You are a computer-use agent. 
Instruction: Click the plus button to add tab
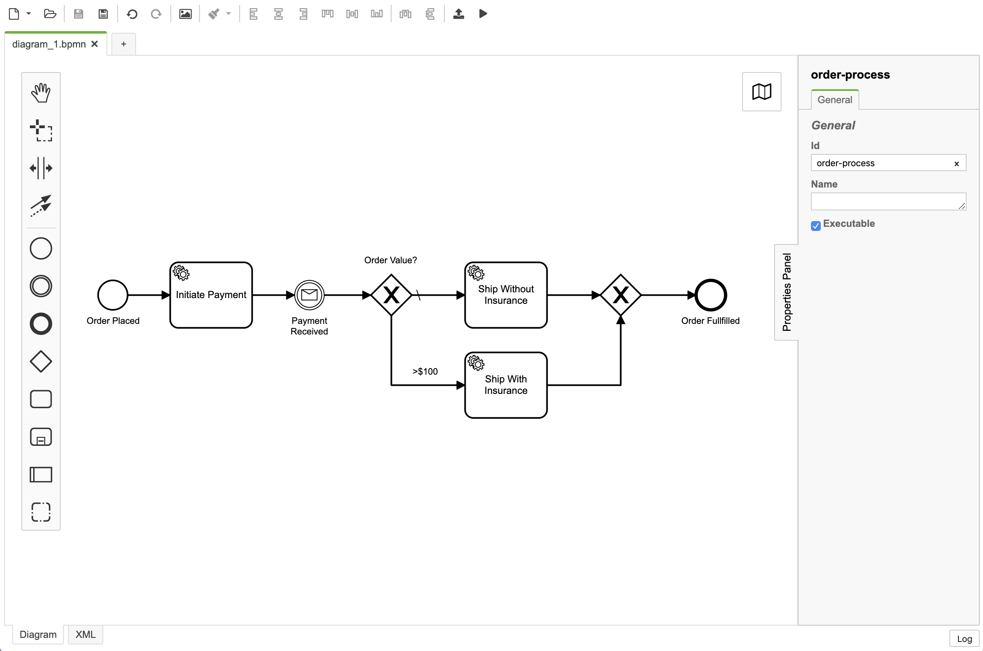[x=123, y=44]
